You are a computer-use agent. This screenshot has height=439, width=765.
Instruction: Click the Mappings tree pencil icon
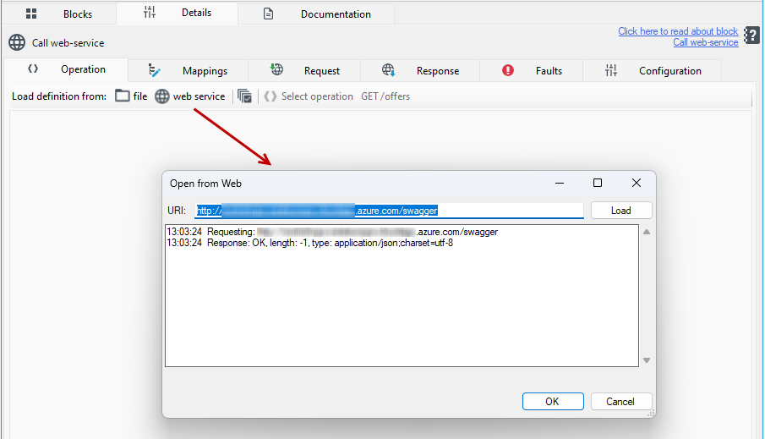click(x=154, y=70)
